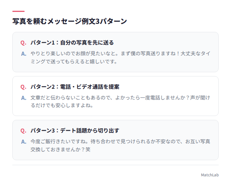Click the horizontal divider above MatchLab
The height and width of the screenshot is (189, 231).
coord(115,165)
